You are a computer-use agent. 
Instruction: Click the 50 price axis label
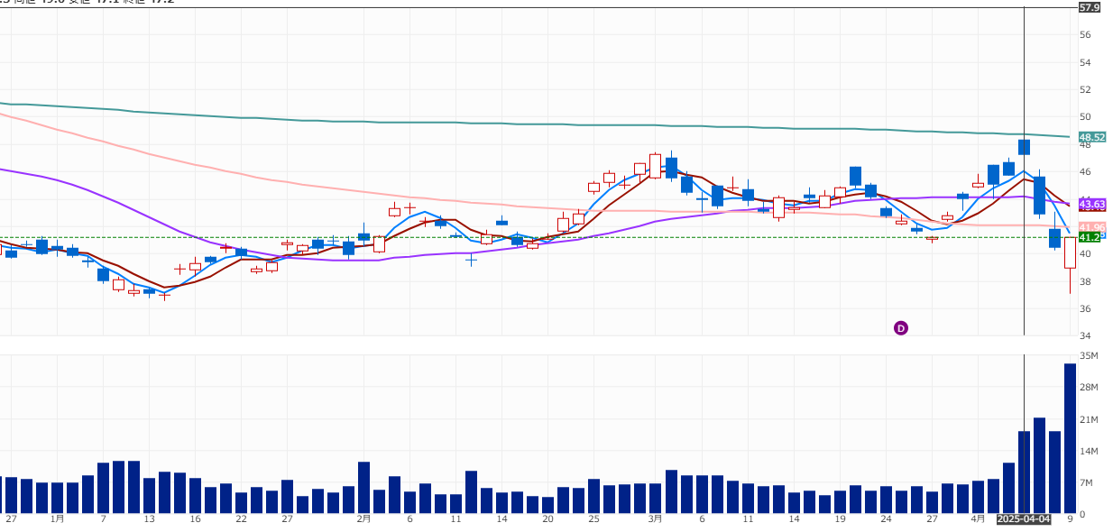tap(1085, 117)
